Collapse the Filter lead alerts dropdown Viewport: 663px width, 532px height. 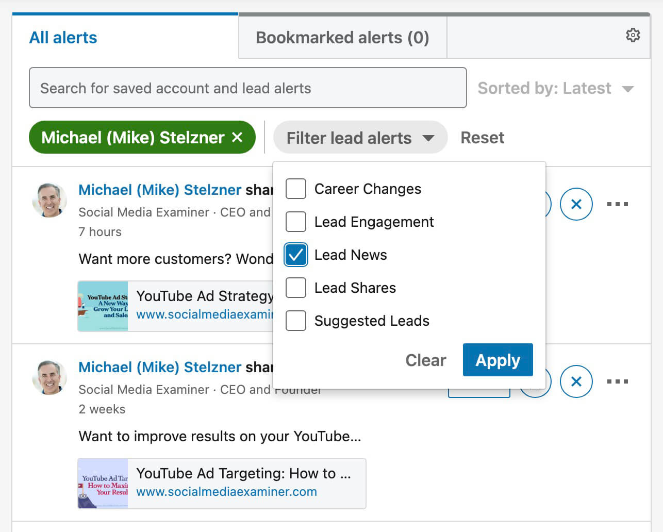pyautogui.click(x=360, y=138)
